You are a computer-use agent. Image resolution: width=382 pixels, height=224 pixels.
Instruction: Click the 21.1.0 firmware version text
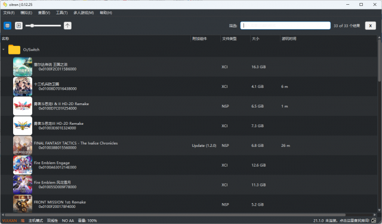[318, 220]
